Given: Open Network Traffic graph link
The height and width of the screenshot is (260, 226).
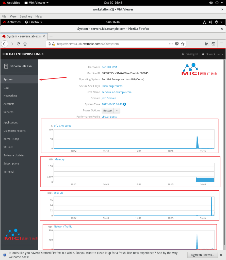Looking at the screenshot, I should pos(63,226).
